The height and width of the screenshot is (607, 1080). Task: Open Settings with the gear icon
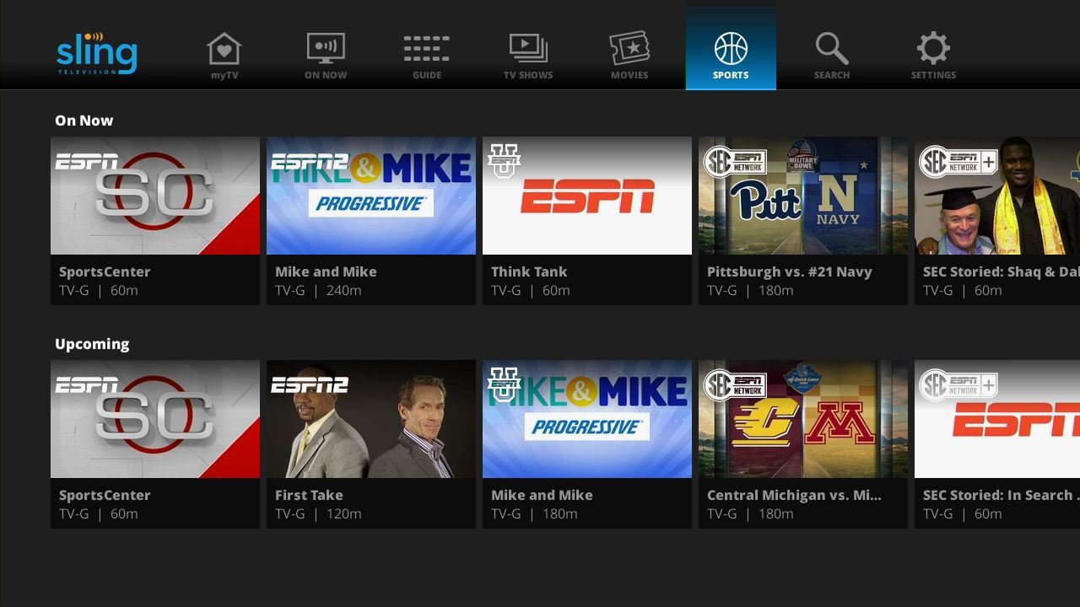pyautogui.click(x=933, y=50)
